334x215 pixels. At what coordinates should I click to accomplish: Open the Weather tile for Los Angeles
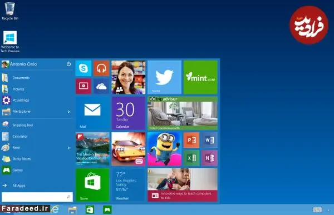coord(129,185)
